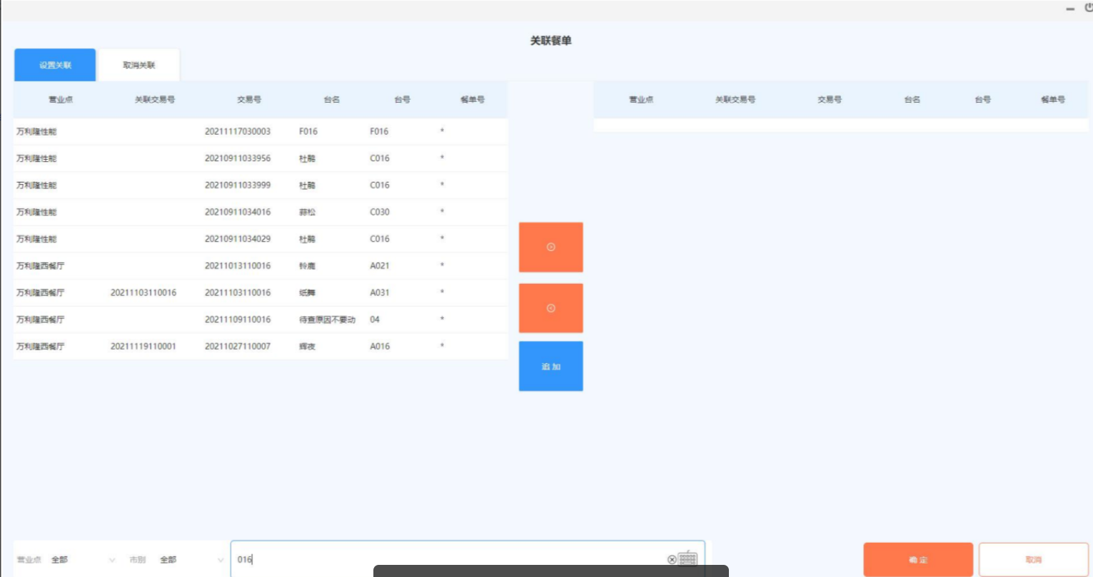Click the power icon at top right
Image resolution: width=1093 pixels, height=577 pixels.
[x=1088, y=8]
